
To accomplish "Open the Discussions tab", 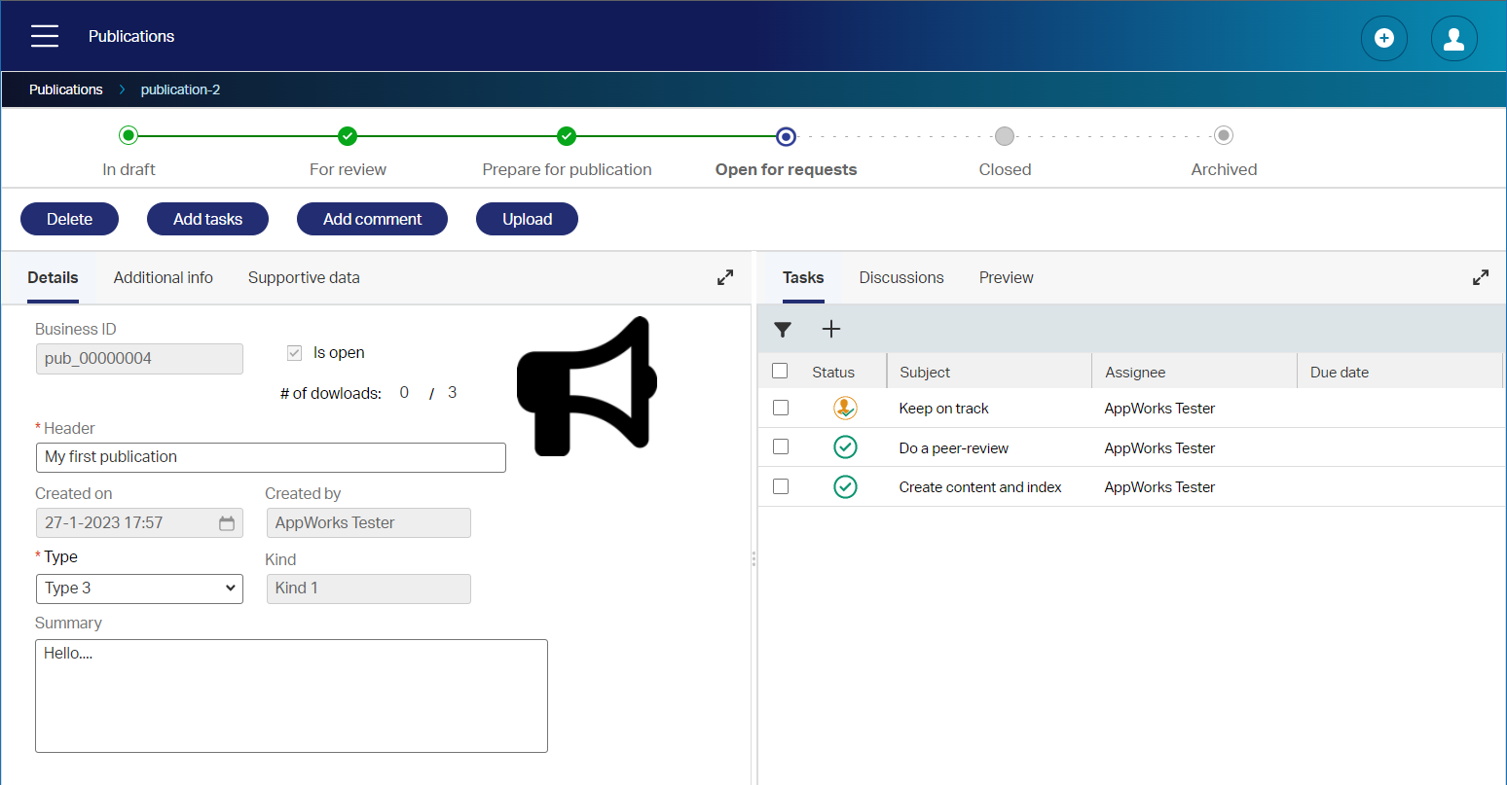I will click(x=901, y=278).
